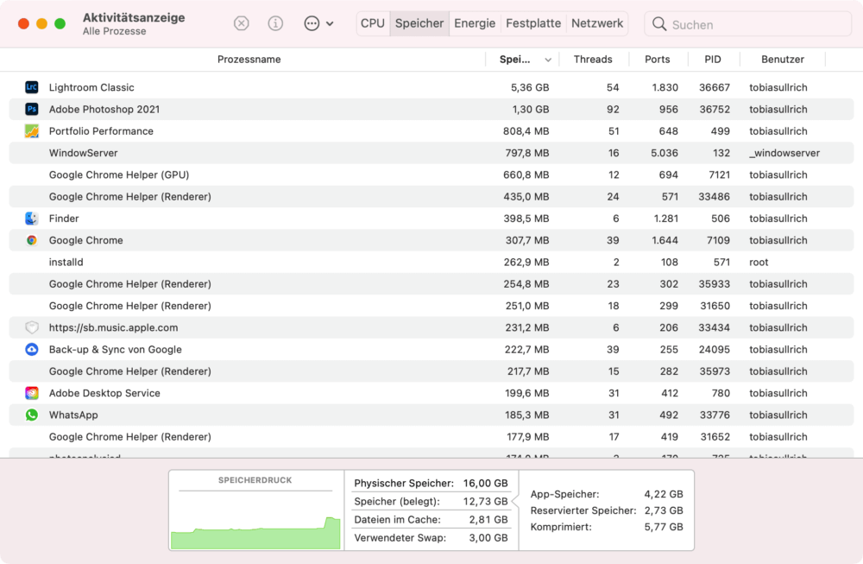Select the Adobe Photoshop 2021 icon
This screenshot has width=863, height=564.
(32, 109)
